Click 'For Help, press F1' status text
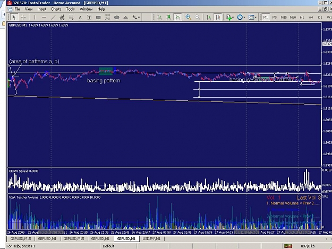The image size is (332, 249). (21, 246)
